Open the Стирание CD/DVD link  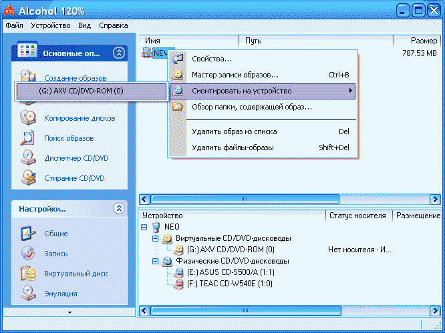(74, 178)
